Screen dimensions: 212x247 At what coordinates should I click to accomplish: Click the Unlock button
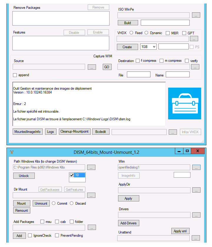point(24,176)
